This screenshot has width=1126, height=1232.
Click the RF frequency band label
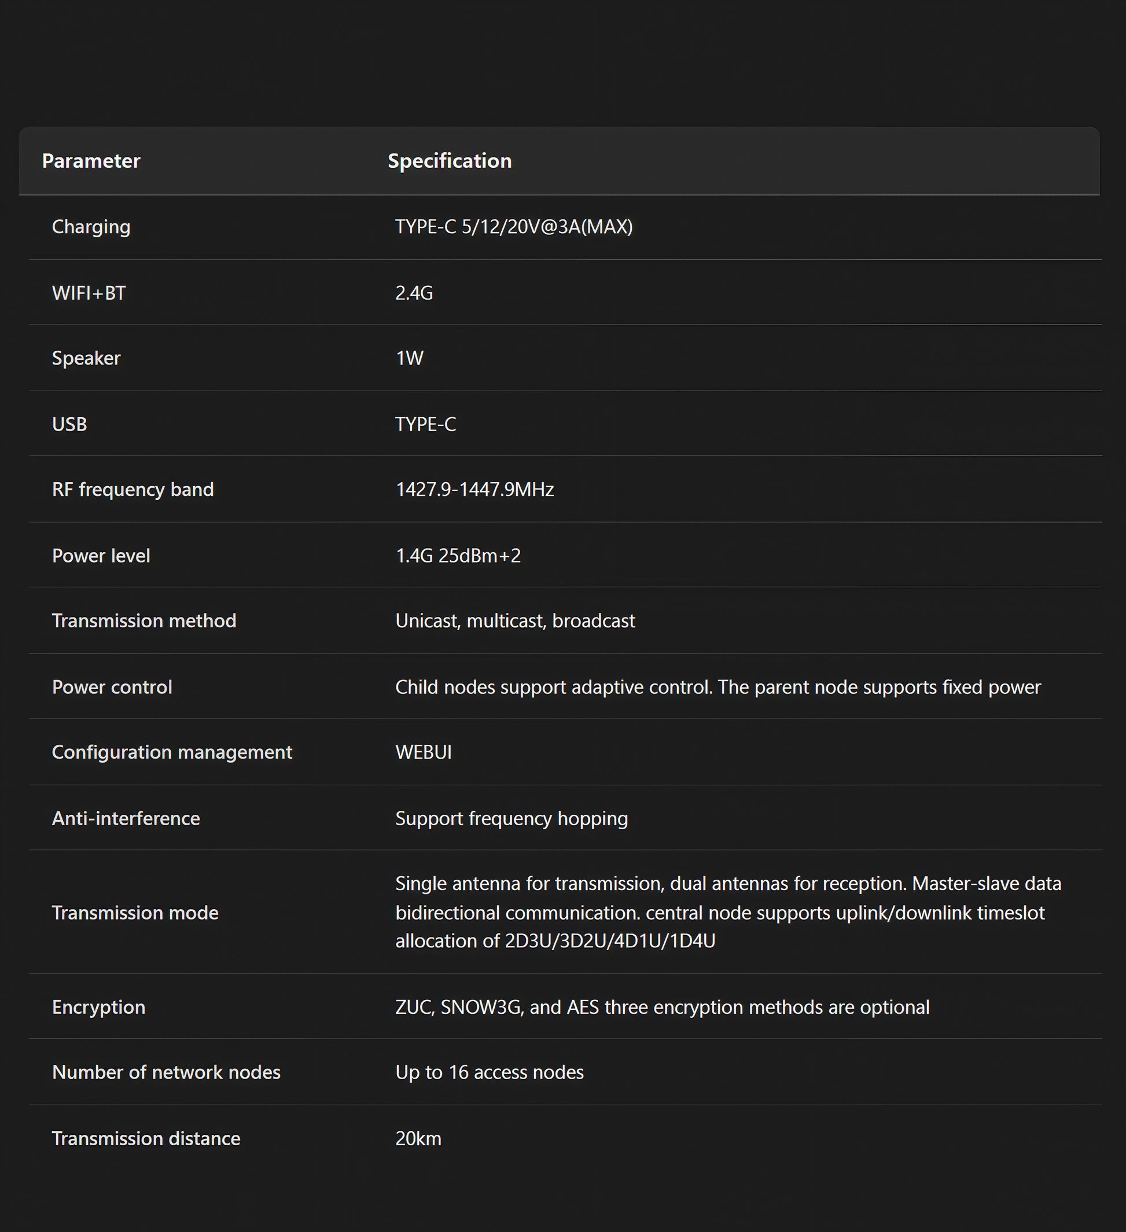coord(133,490)
